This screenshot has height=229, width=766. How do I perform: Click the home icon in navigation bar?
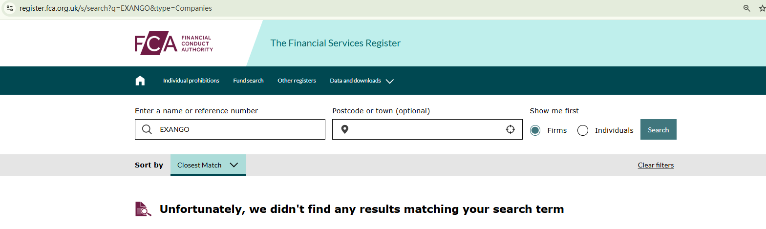(x=140, y=81)
